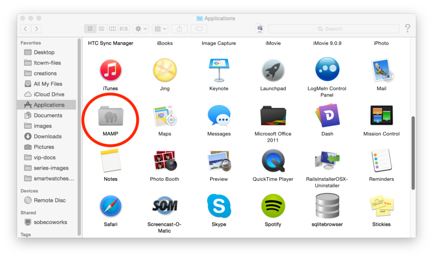Open sqlitebrowser
This screenshot has width=433, height=258.
(x=327, y=206)
